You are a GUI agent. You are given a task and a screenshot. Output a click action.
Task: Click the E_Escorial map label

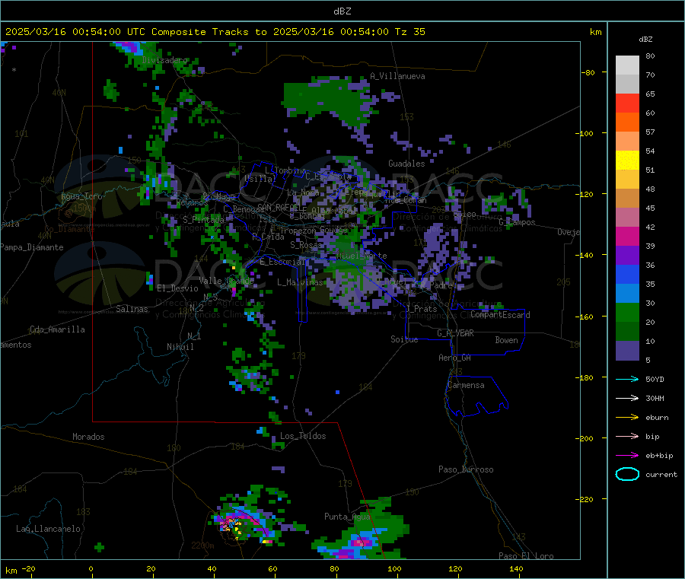[x=282, y=262]
